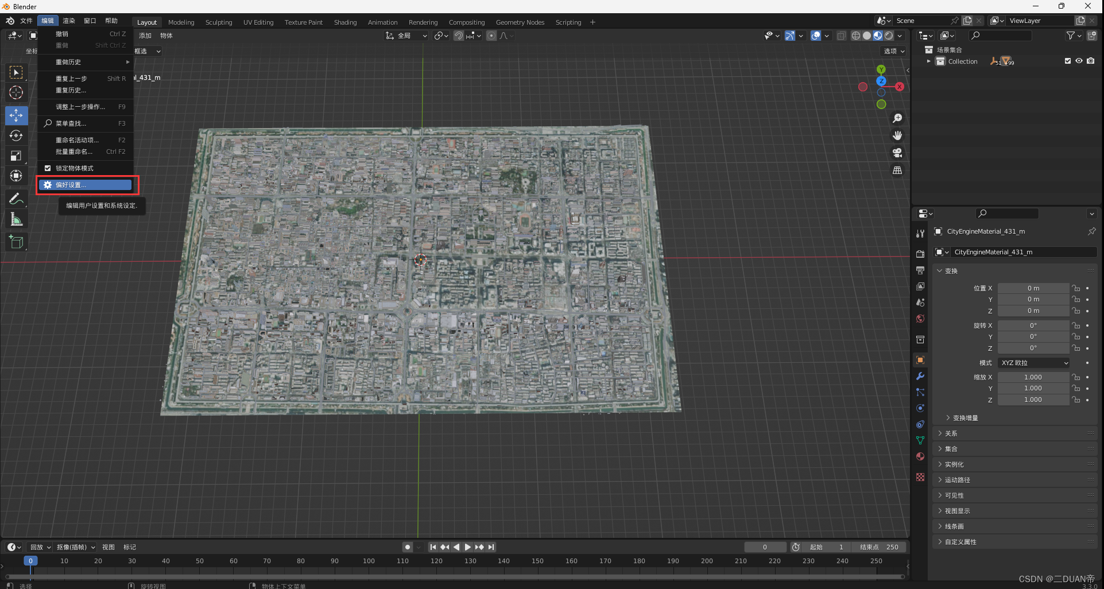This screenshot has width=1104, height=589.
Task: Open the World properties tab (globe icon)
Action: [920, 319]
